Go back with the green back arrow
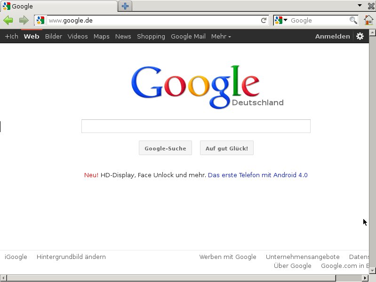 [x=8, y=20]
